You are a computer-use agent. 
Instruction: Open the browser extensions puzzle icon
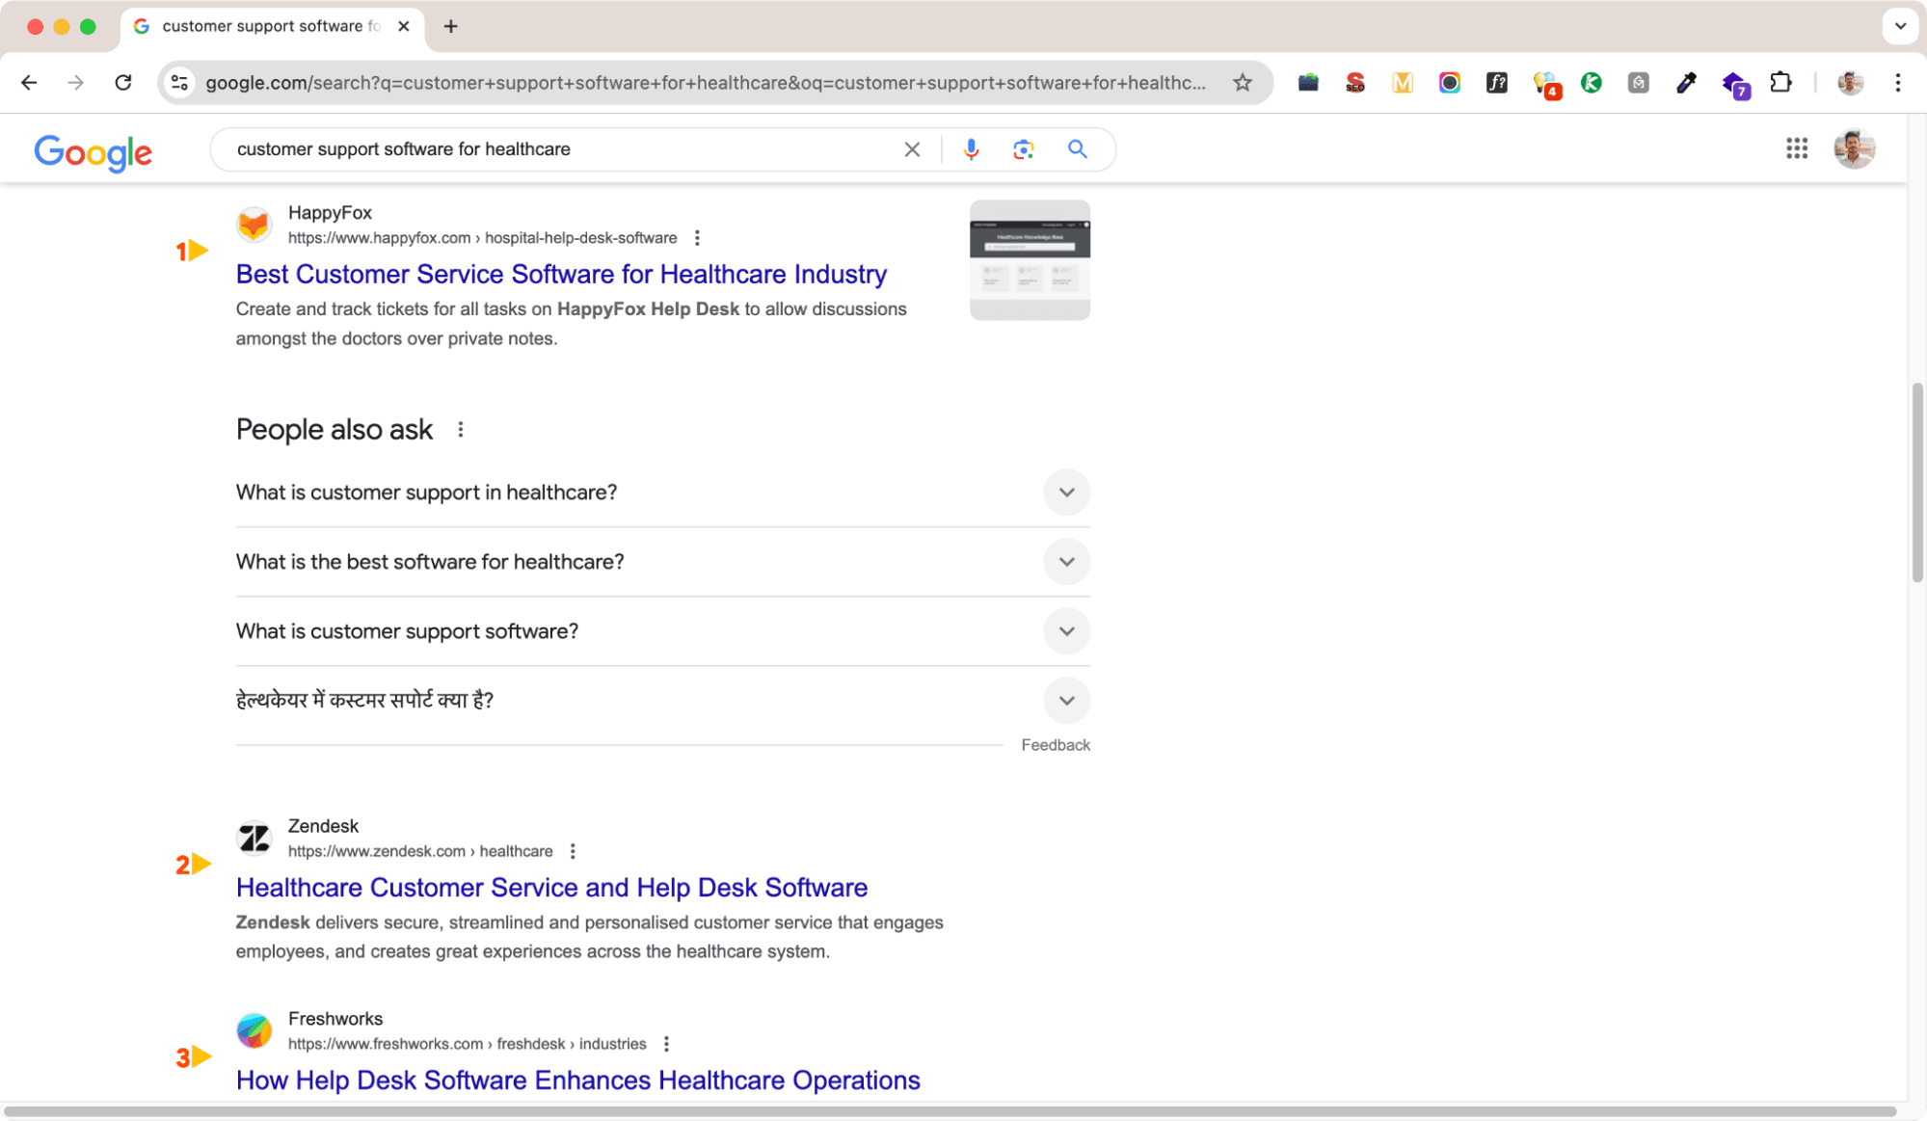1780,83
